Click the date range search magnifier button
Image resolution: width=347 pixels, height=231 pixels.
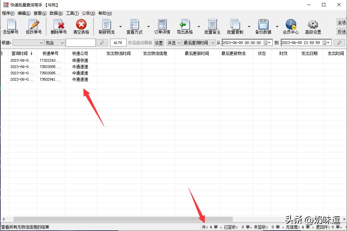tap(339, 43)
